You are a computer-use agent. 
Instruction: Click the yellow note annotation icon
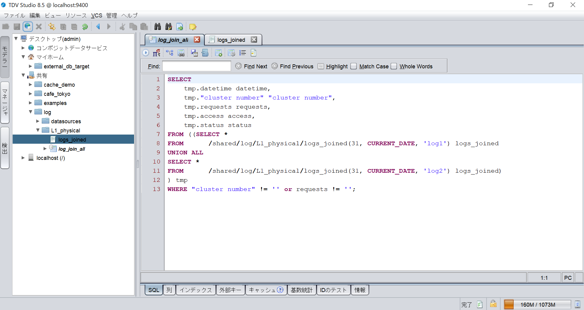coord(193,27)
